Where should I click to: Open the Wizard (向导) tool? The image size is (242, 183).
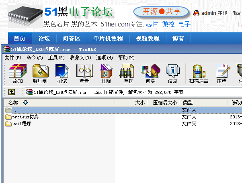tap(151, 71)
